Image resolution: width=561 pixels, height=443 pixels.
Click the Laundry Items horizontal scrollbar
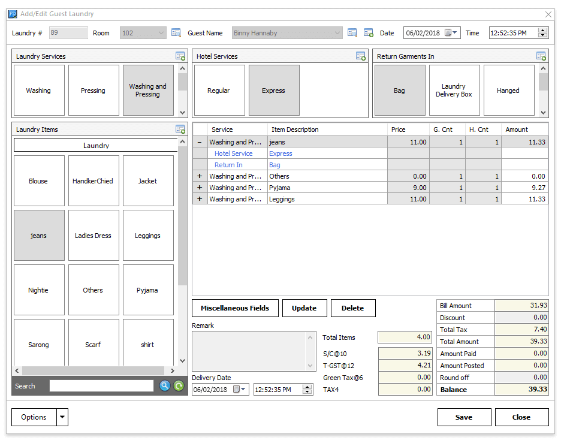(95, 370)
